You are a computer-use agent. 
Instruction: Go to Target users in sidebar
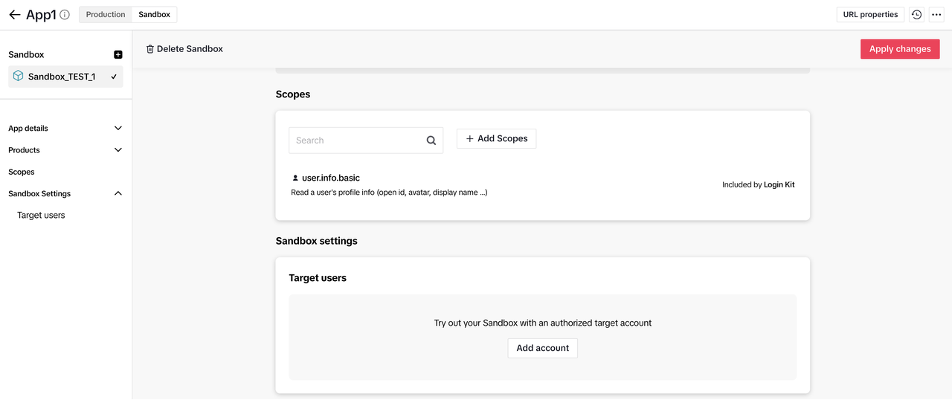[41, 216]
